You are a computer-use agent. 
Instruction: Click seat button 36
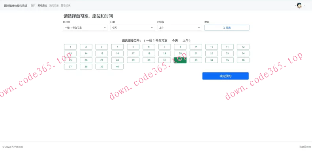(x=243, y=60)
